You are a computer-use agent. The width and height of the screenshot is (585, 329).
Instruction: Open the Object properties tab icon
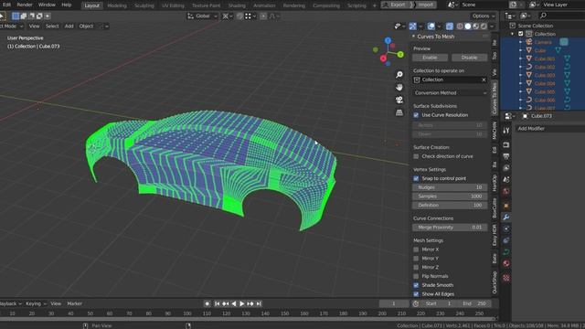point(505,206)
